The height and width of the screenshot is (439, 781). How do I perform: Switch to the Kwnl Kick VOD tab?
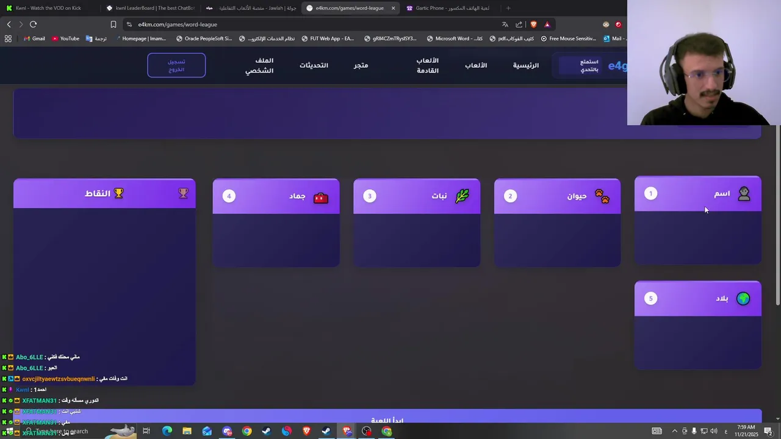[49, 8]
